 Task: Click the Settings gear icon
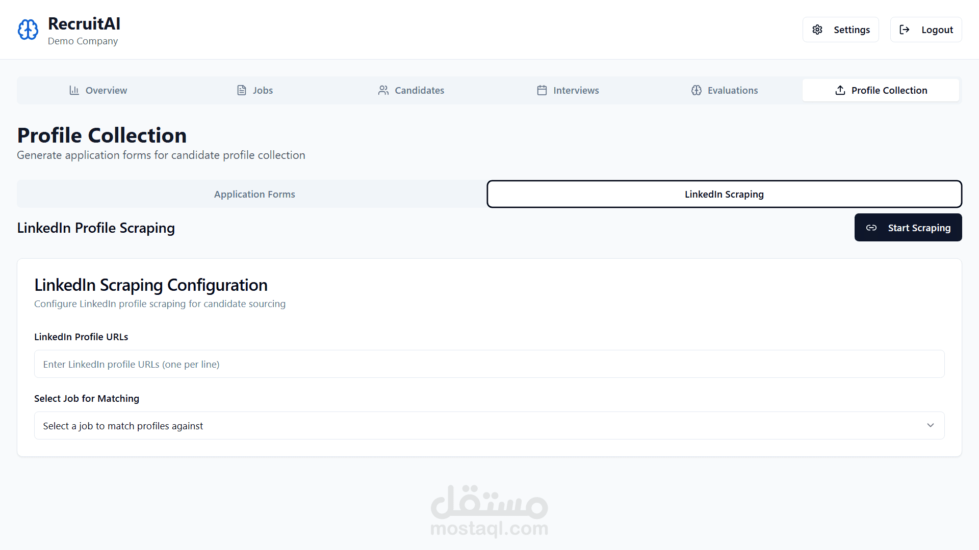[x=817, y=30]
